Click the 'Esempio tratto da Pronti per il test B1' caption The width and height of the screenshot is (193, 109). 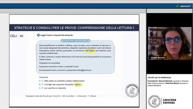[x=61, y=96]
